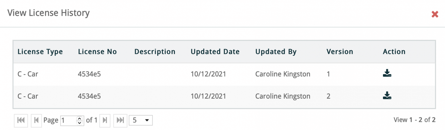This screenshot has width=445, height=130.
Task: Go to next page of results
Action: [105, 120]
